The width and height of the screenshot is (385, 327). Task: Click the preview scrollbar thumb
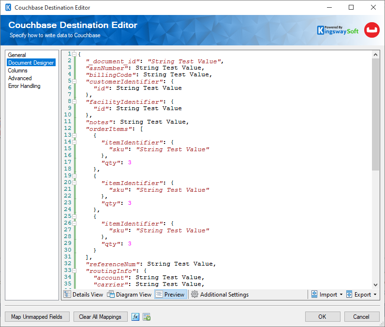click(375, 114)
